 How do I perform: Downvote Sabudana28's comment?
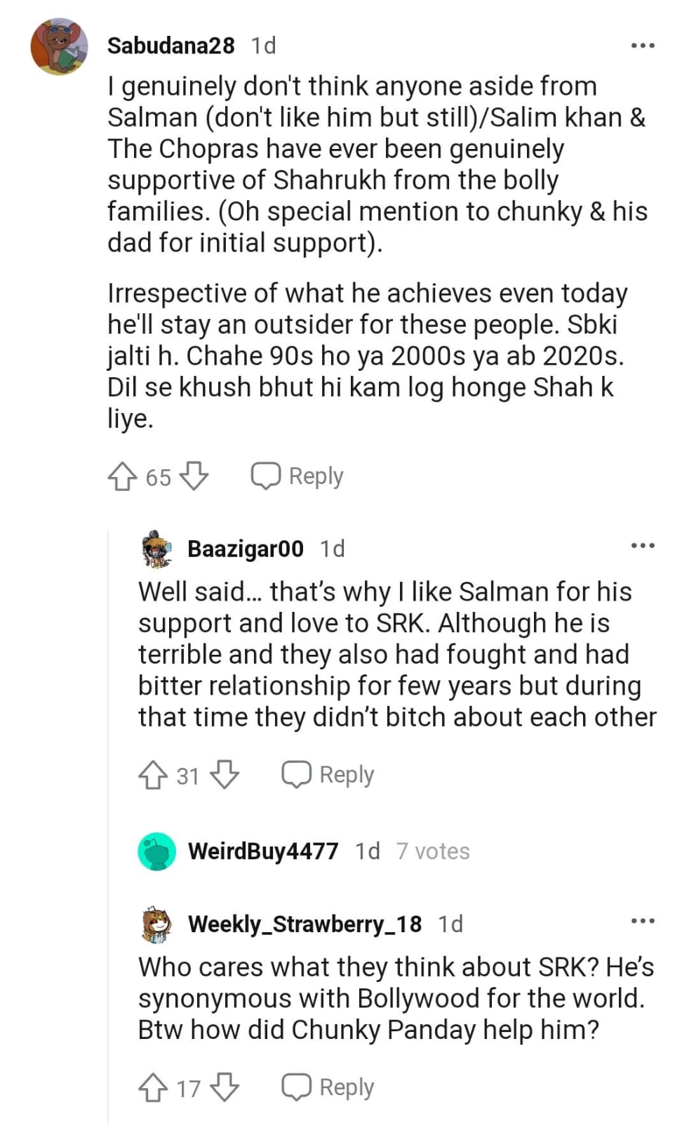pos(194,477)
